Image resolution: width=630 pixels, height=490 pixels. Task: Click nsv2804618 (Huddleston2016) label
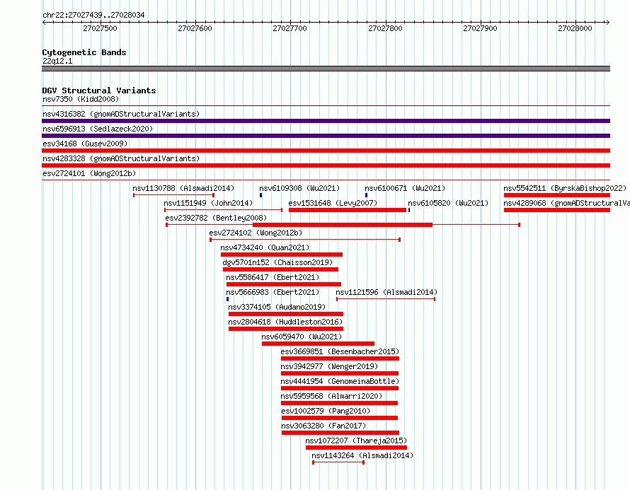tap(285, 322)
